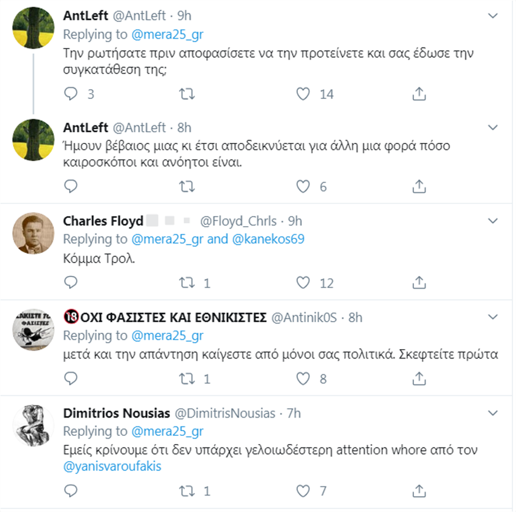Open chevron menu on Dimitrios Nousias's tweet
This screenshot has width=516, height=512.
(493, 413)
